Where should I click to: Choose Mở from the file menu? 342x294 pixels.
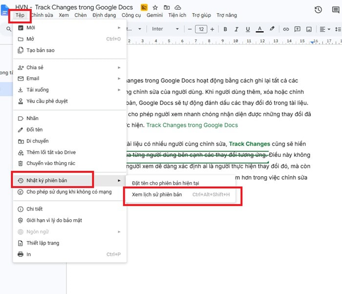tap(69, 39)
